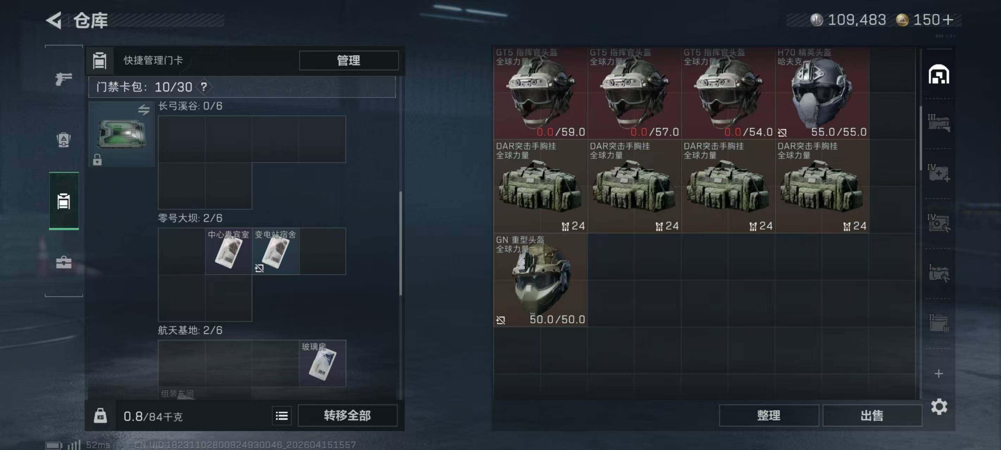Click the 转移全部 button
The image size is (1001, 450).
point(347,416)
